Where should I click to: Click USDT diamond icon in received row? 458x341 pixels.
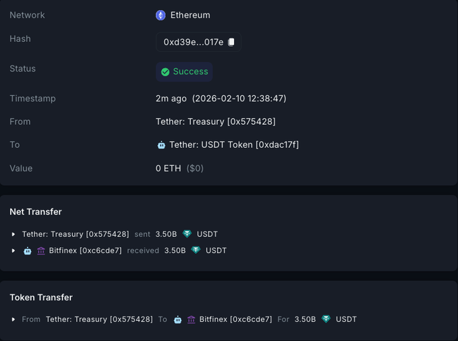[196, 251]
